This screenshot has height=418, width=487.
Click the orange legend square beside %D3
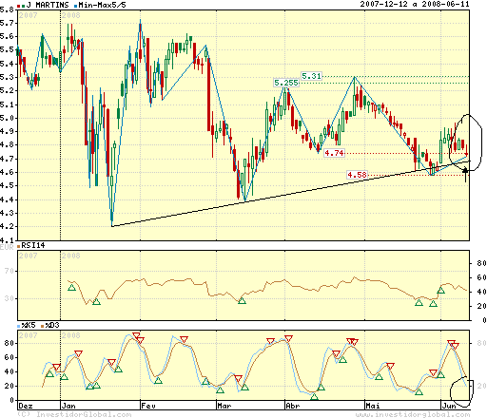(42, 326)
